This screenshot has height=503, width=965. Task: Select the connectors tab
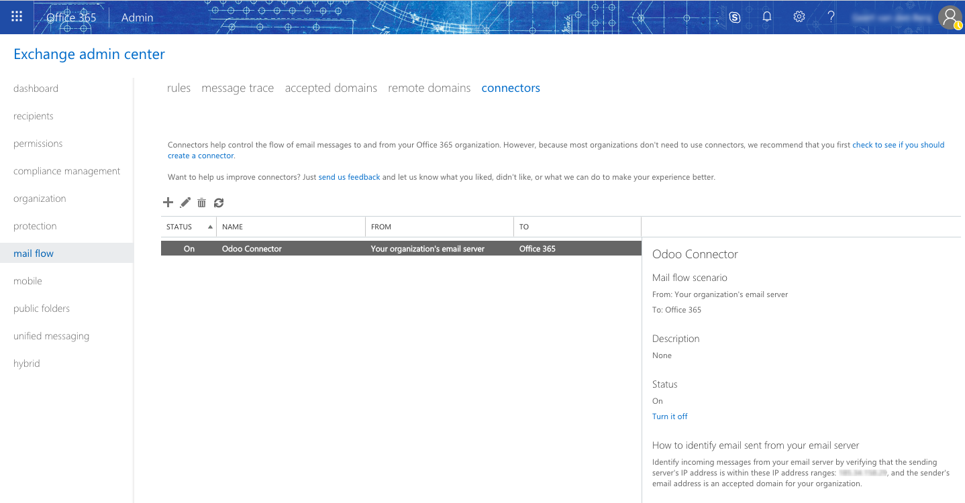pyautogui.click(x=511, y=88)
